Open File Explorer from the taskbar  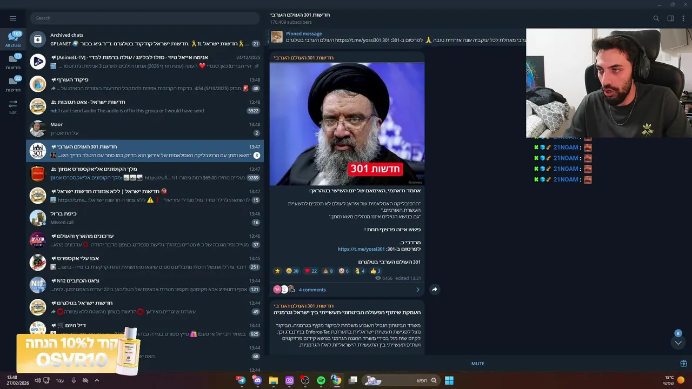(274, 380)
